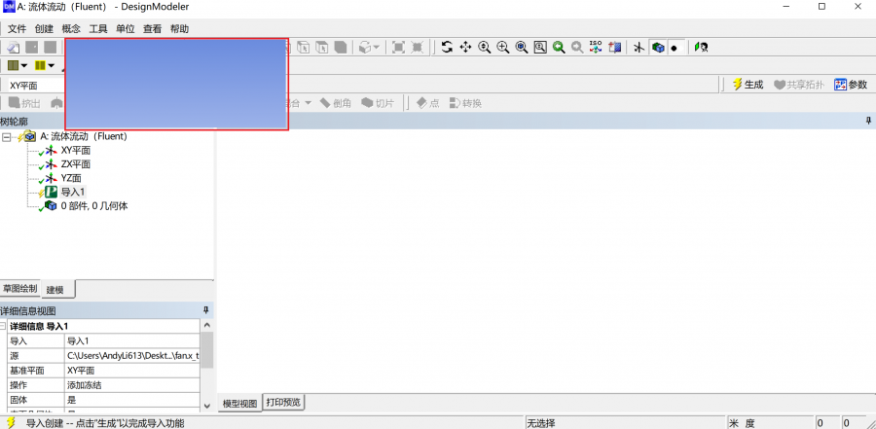Open the Magnifier window tool
The height and width of the screenshot is (429, 876).
click(540, 48)
